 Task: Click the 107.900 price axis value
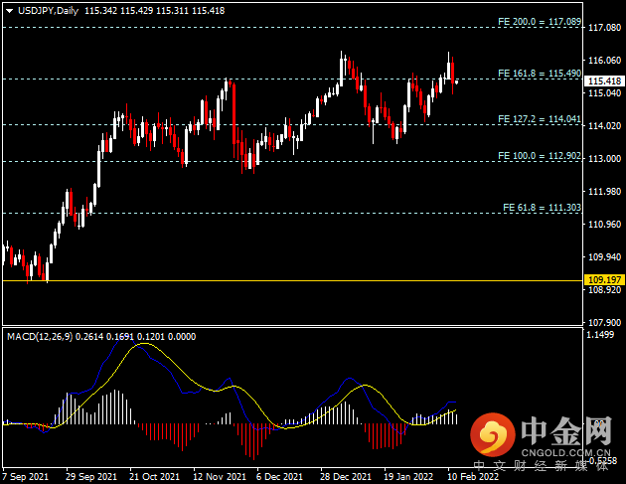point(604,322)
